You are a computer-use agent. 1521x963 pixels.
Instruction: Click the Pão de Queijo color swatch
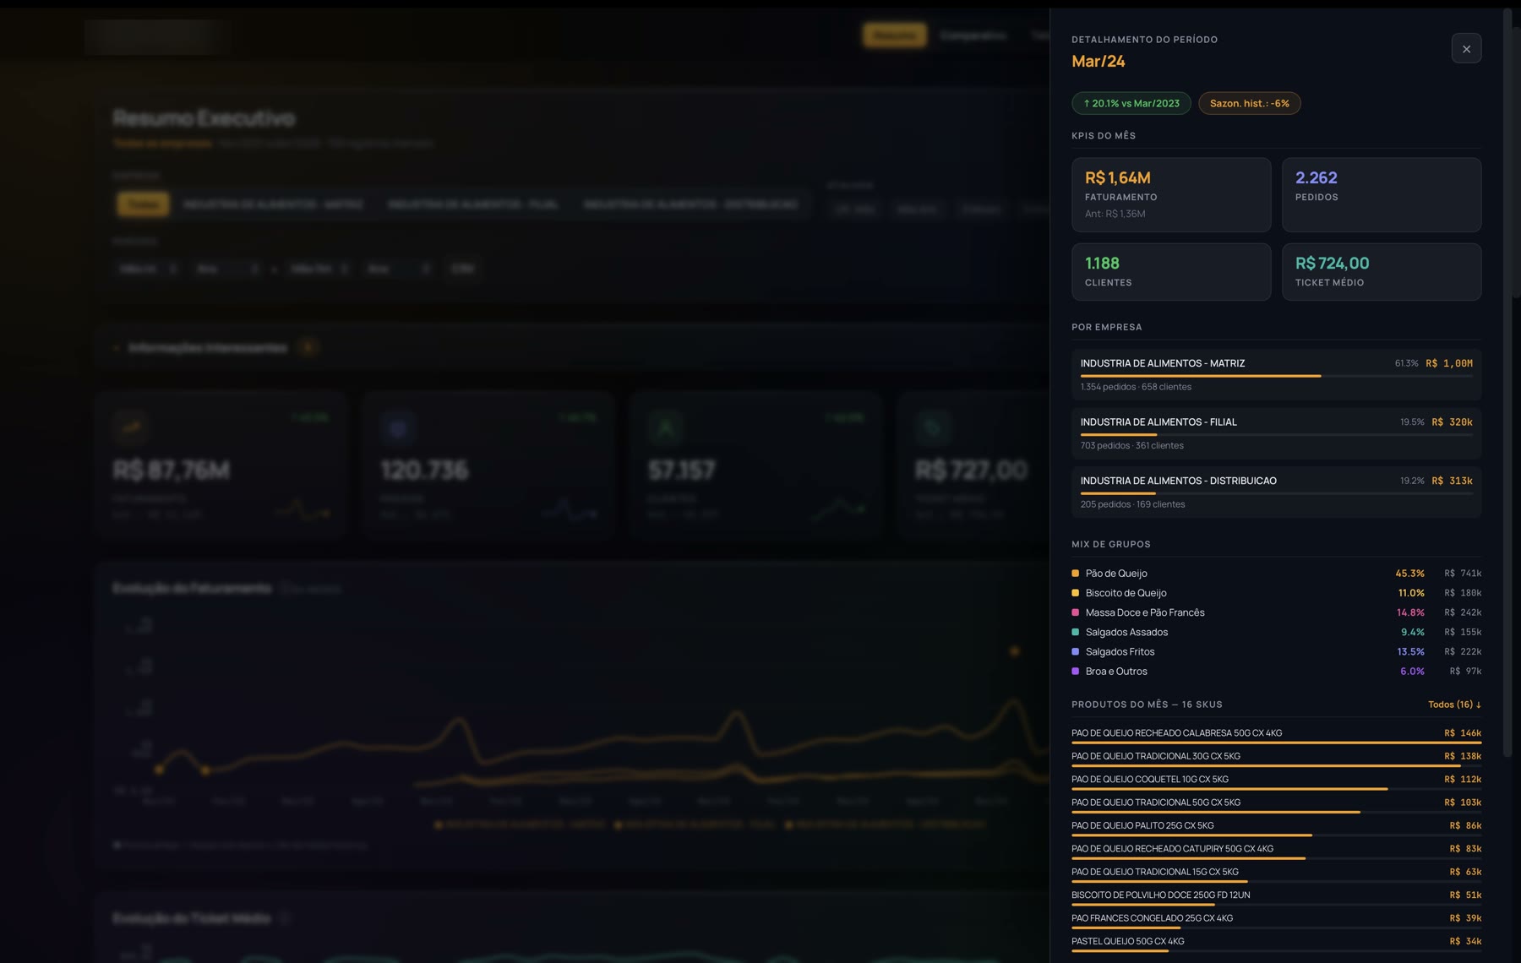[x=1076, y=574]
